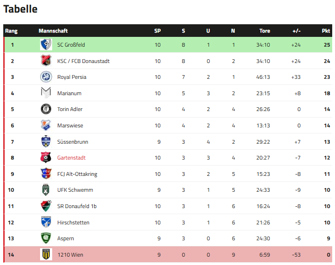
Task: Select the UFK Schwemm logo
Action: (x=46, y=190)
